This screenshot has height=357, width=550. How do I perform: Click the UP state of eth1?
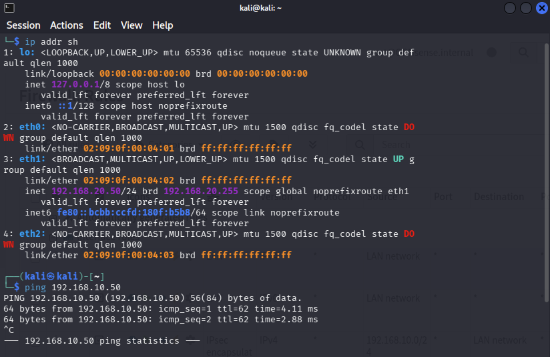398,159
